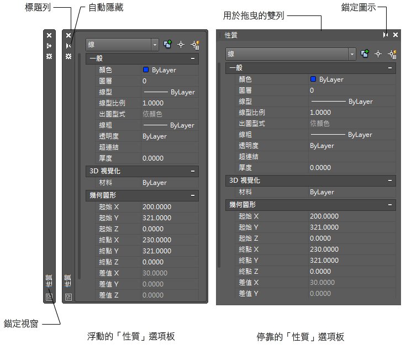Viewport: 406px width, 345px height.
Task: Select 圖層 value 0 in docked palette
Action: click(352, 91)
